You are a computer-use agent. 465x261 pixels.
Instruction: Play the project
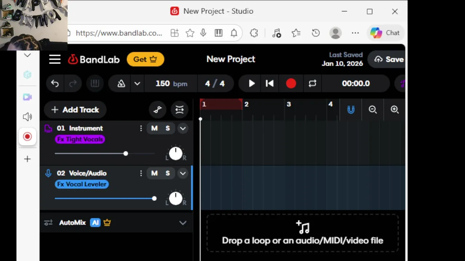click(x=251, y=84)
